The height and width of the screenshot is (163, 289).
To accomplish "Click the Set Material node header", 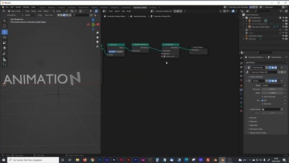I will click(171, 44).
